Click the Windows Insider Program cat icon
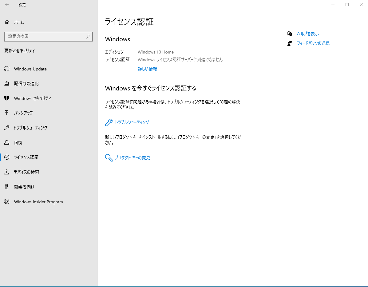This screenshot has height=287, width=368. coord(7,202)
